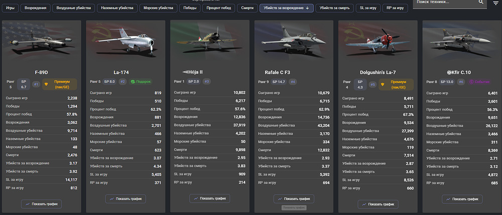This screenshot has height=215, width=502.
Task: Show graph for F-89D
Action: click(41, 204)
